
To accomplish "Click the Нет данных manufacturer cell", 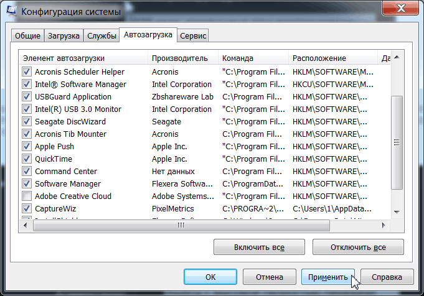I will click(173, 171).
